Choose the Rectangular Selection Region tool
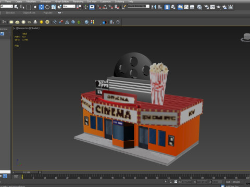Screen dimensions: 250x187 point(28,7)
